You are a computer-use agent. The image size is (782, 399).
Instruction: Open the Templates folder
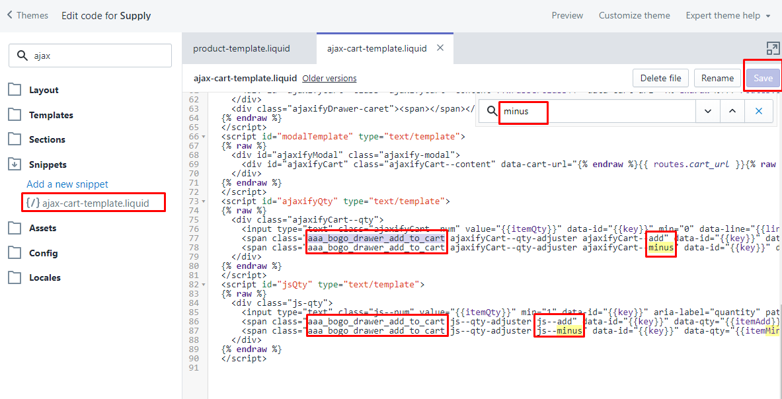41,115
